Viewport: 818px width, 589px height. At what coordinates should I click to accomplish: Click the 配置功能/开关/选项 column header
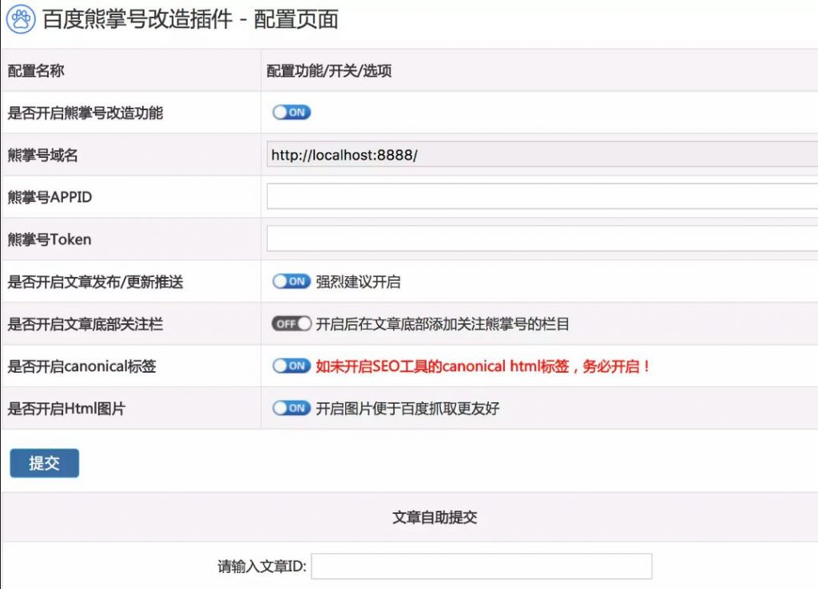pos(329,71)
